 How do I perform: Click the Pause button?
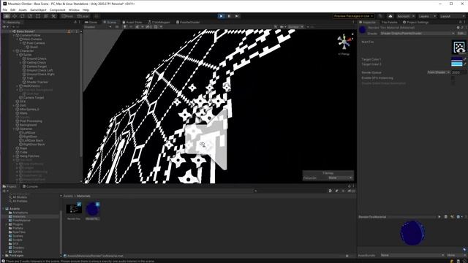[229, 16]
